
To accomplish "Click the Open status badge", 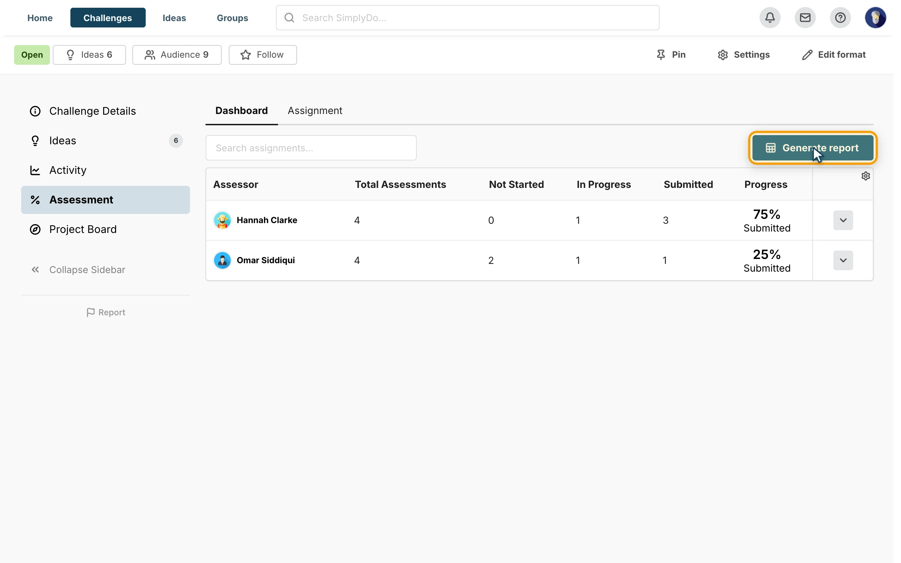I will click(x=32, y=55).
